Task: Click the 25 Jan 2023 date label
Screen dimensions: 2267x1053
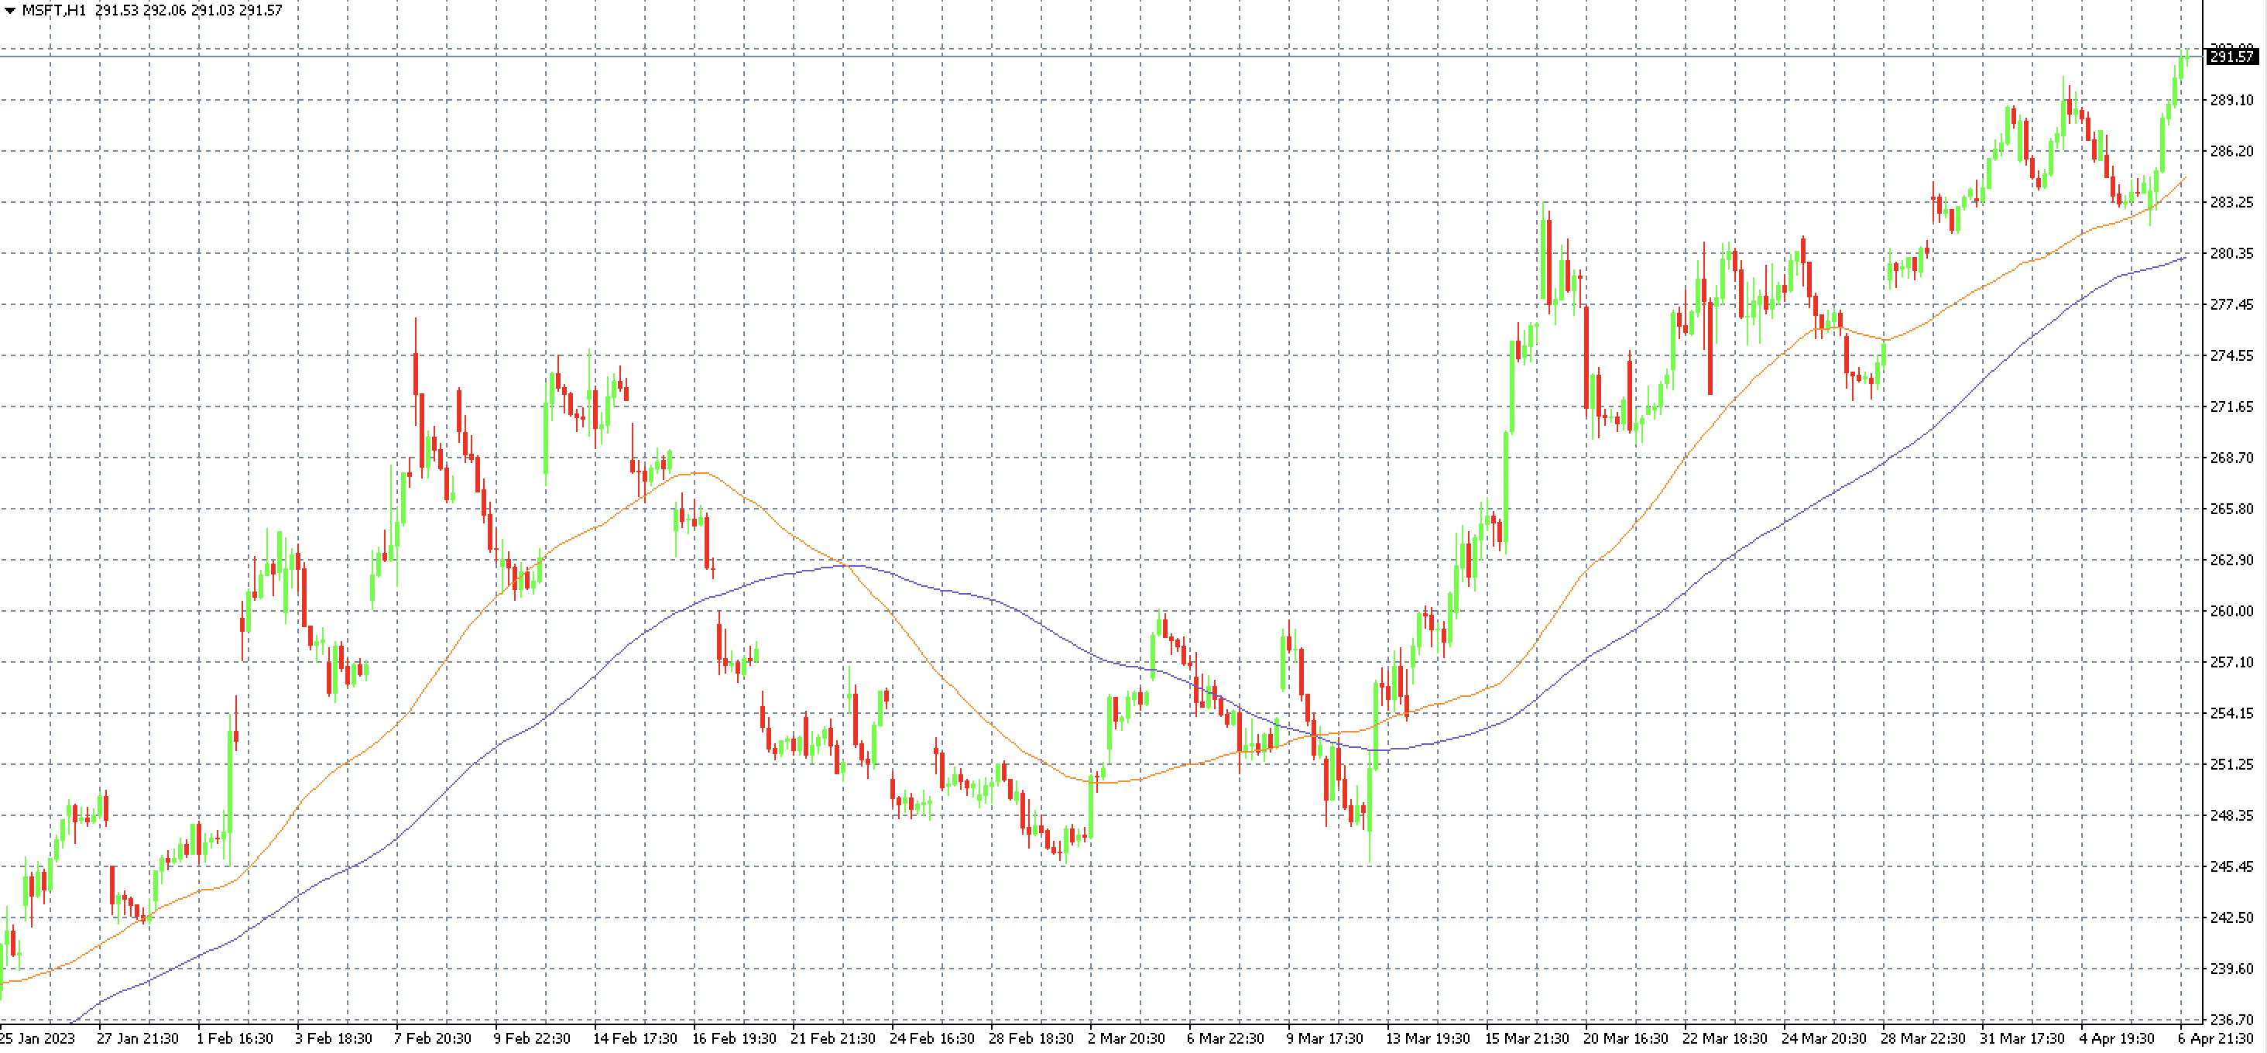Action: [37, 1039]
